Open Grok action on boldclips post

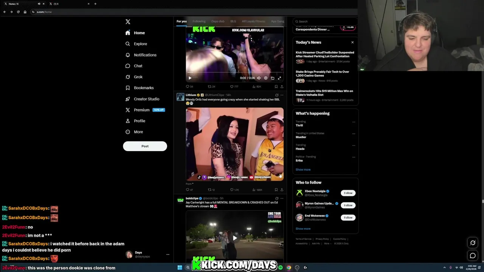tap(277, 198)
